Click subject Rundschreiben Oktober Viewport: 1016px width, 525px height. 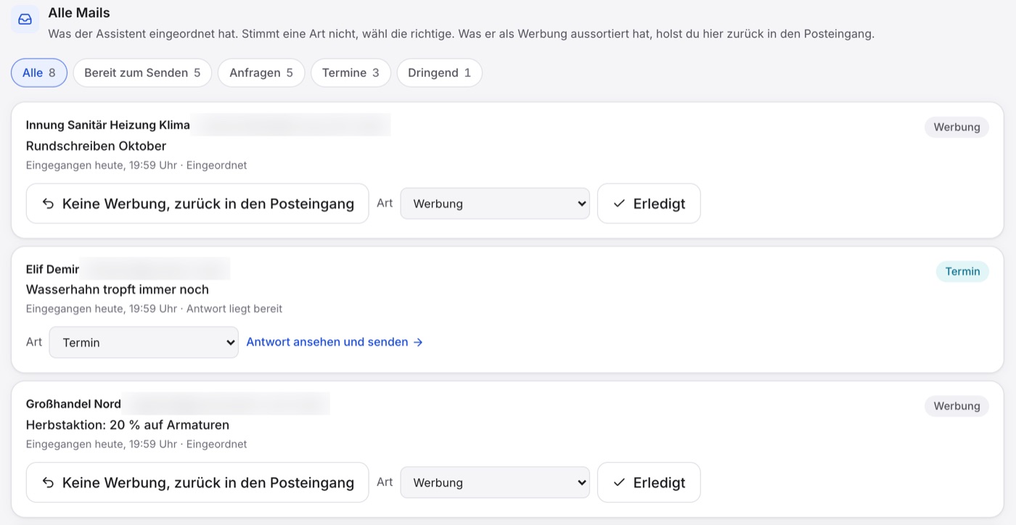click(x=96, y=146)
